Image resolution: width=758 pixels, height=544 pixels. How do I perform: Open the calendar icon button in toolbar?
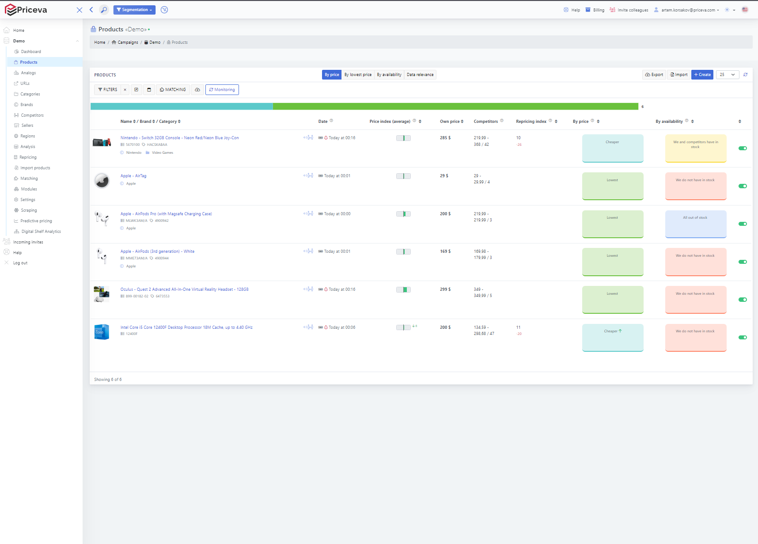(149, 90)
